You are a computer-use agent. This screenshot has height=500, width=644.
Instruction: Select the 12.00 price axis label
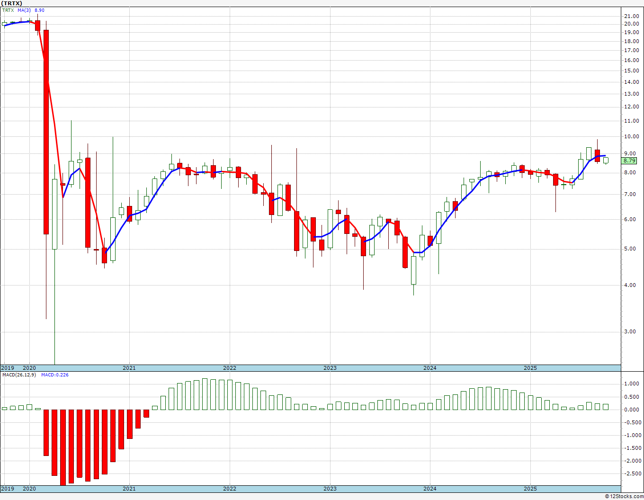point(632,107)
